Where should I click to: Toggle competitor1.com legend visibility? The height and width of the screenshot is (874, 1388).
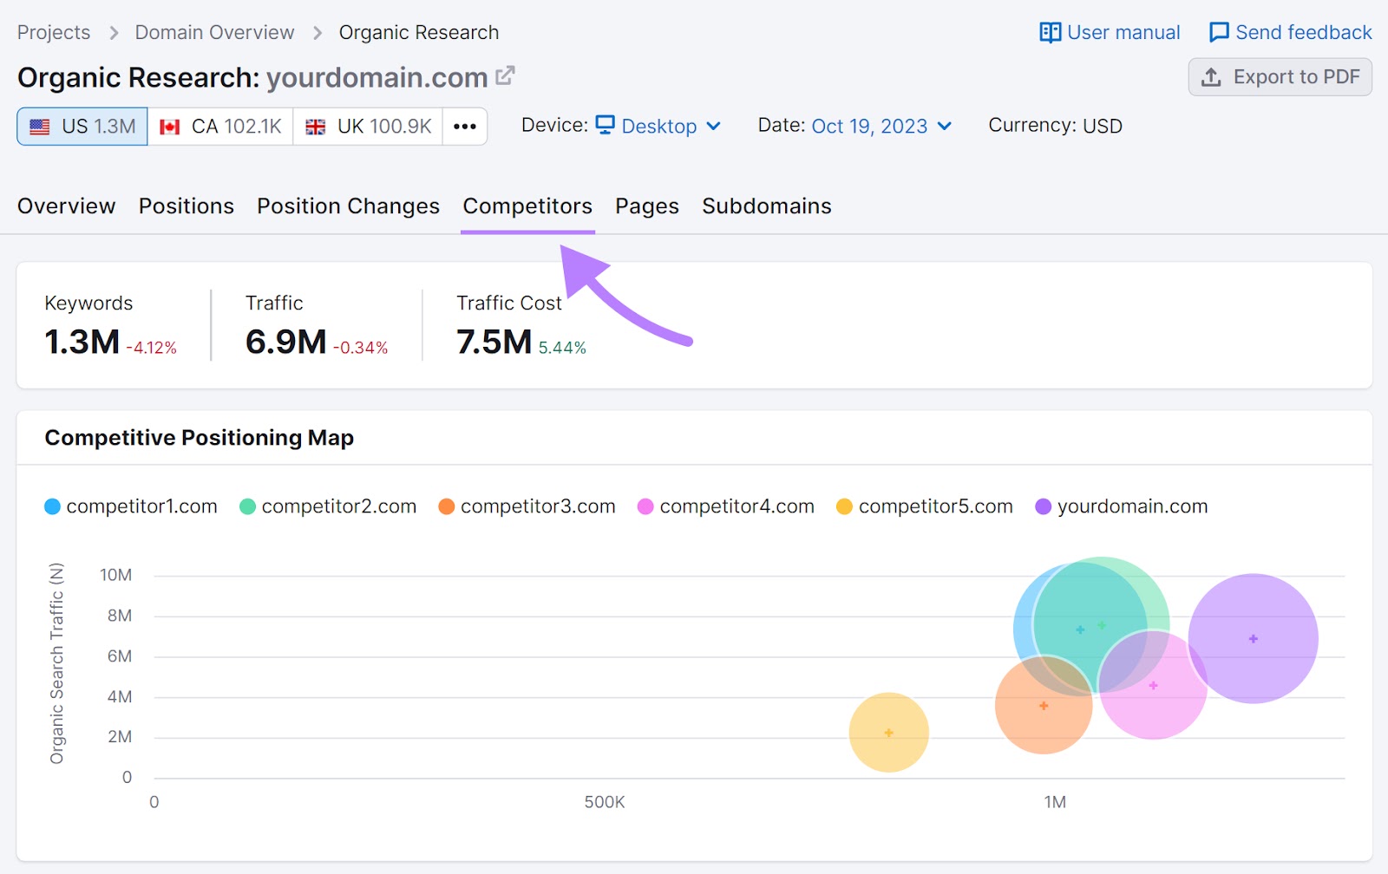(x=131, y=506)
